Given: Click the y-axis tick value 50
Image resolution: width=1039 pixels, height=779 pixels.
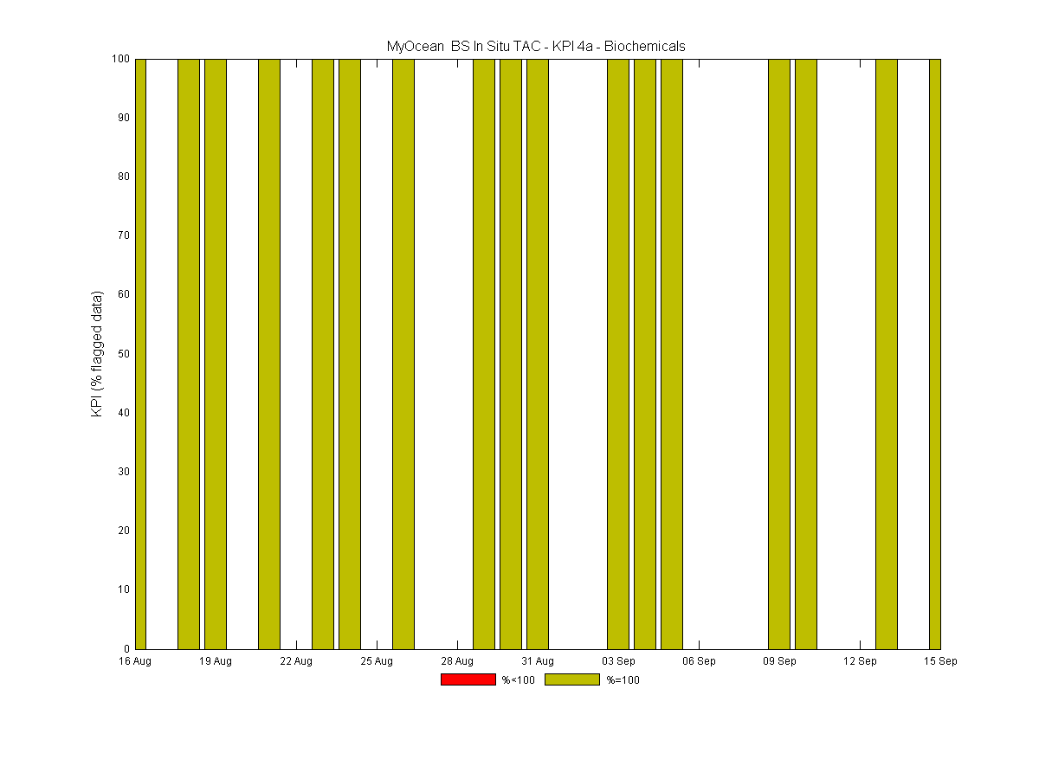Looking at the screenshot, I should pyautogui.click(x=124, y=354).
